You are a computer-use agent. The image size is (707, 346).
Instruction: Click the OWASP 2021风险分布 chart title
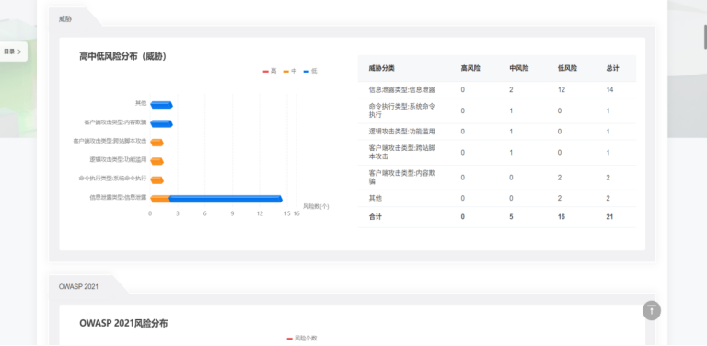tap(123, 324)
